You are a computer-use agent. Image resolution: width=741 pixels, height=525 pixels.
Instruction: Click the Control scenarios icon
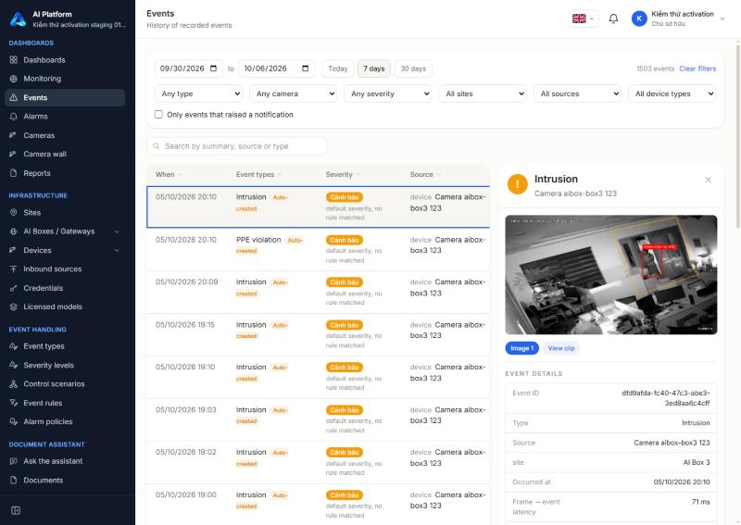coord(14,383)
